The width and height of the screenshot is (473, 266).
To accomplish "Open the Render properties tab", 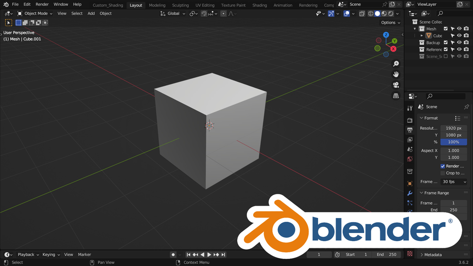I will (x=409, y=121).
